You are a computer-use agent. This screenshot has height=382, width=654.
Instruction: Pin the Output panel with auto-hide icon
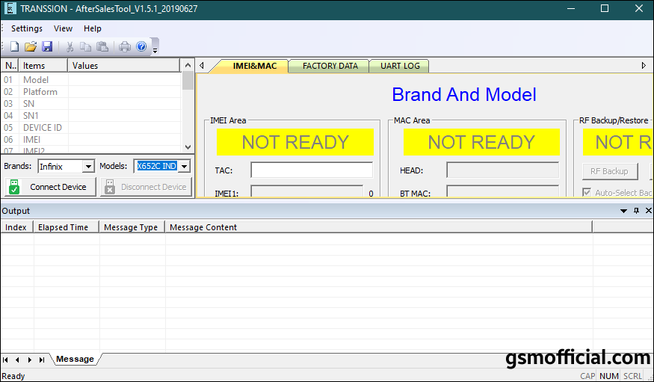coord(636,211)
